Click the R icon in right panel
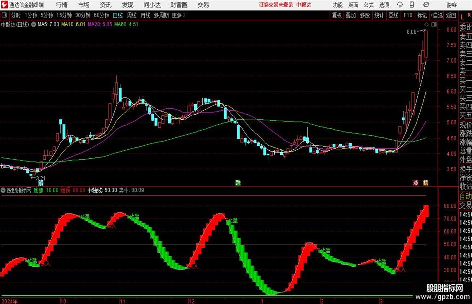 [469, 15]
